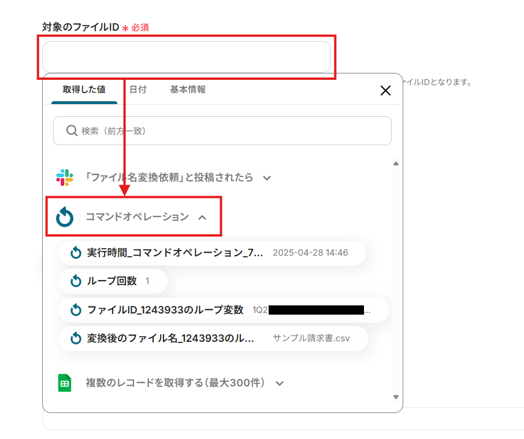Select 実行時間_コマンドオペレーション value chip

pos(212,253)
